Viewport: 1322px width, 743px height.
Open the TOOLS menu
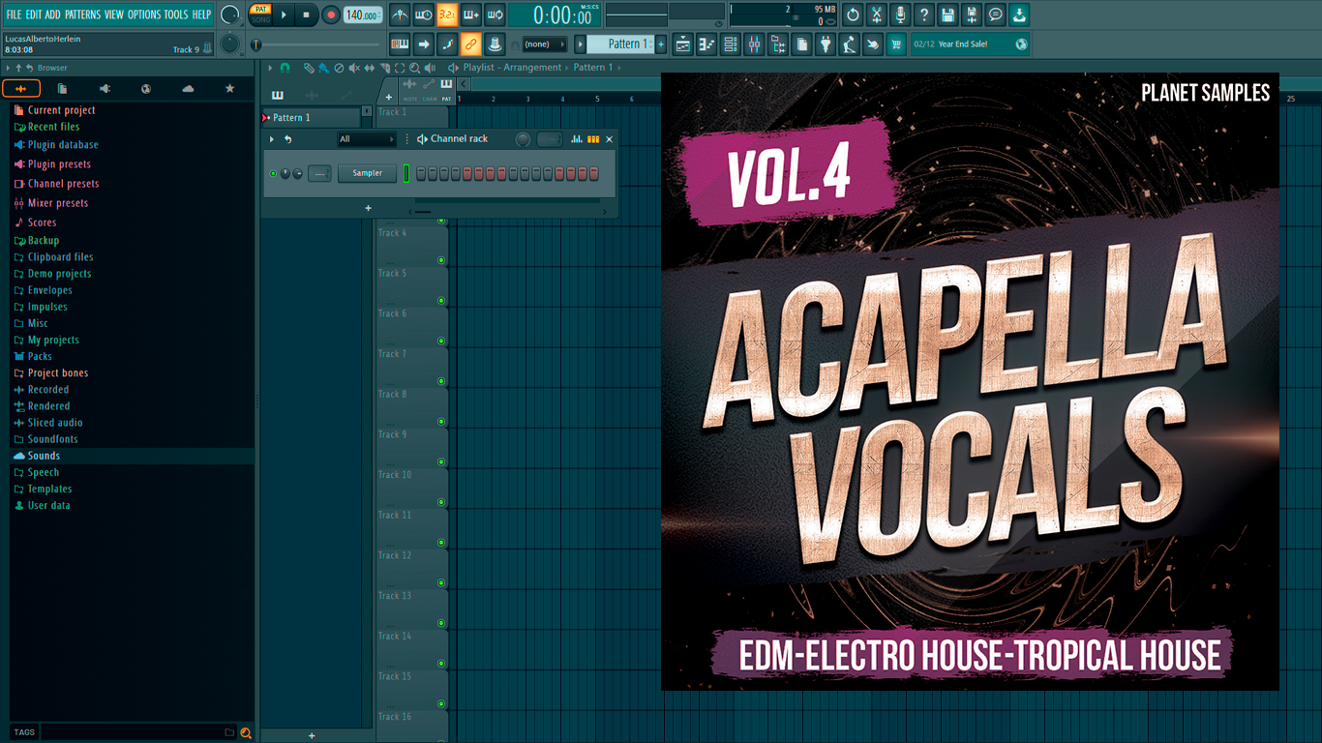[x=176, y=15]
